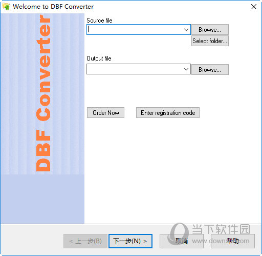Image resolution: width=262 pixels, height=256 pixels.
Task: Open help with 帮助 button
Action: point(233,241)
